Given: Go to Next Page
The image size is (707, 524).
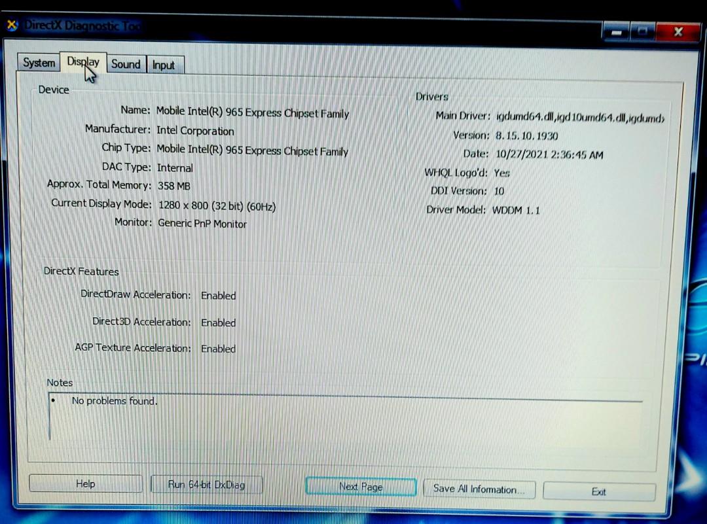Looking at the screenshot, I should [x=361, y=487].
